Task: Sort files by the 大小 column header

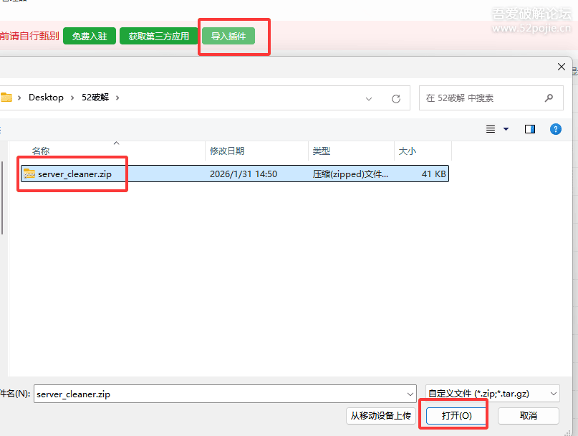Action: click(x=407, y=151)
